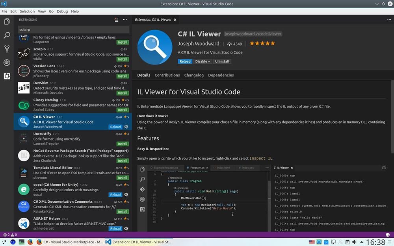Open the Search view in the activity bar

pos(6,35)
